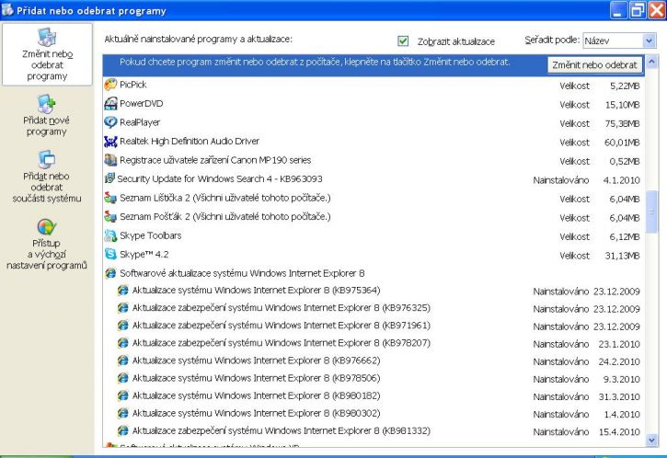This screenshot has height=458, width=667.
Task: Click the Seznam Pošťák 2 icon
Action: click(110, 216)
